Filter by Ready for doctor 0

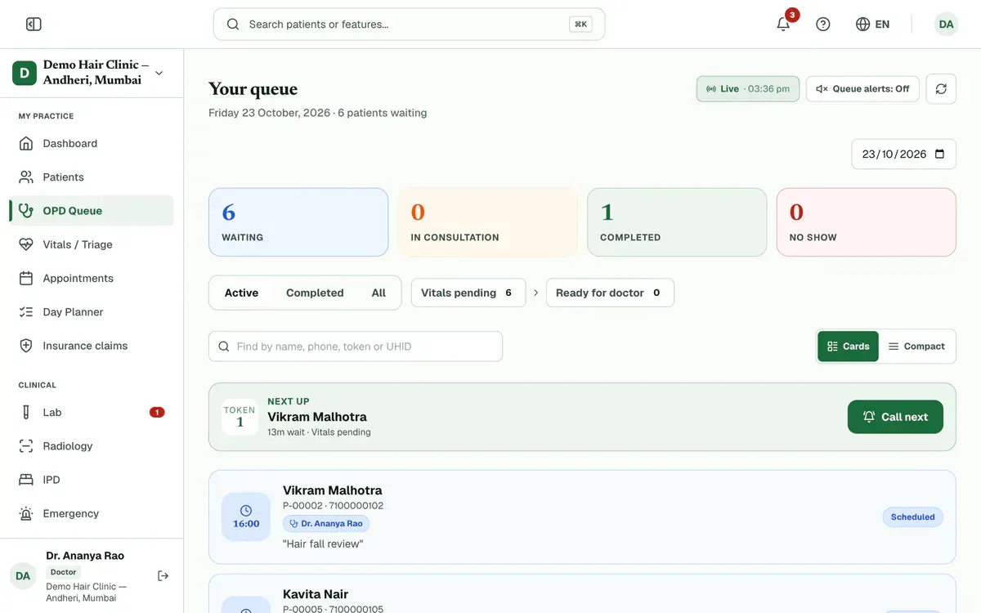(x=610, y=293)
